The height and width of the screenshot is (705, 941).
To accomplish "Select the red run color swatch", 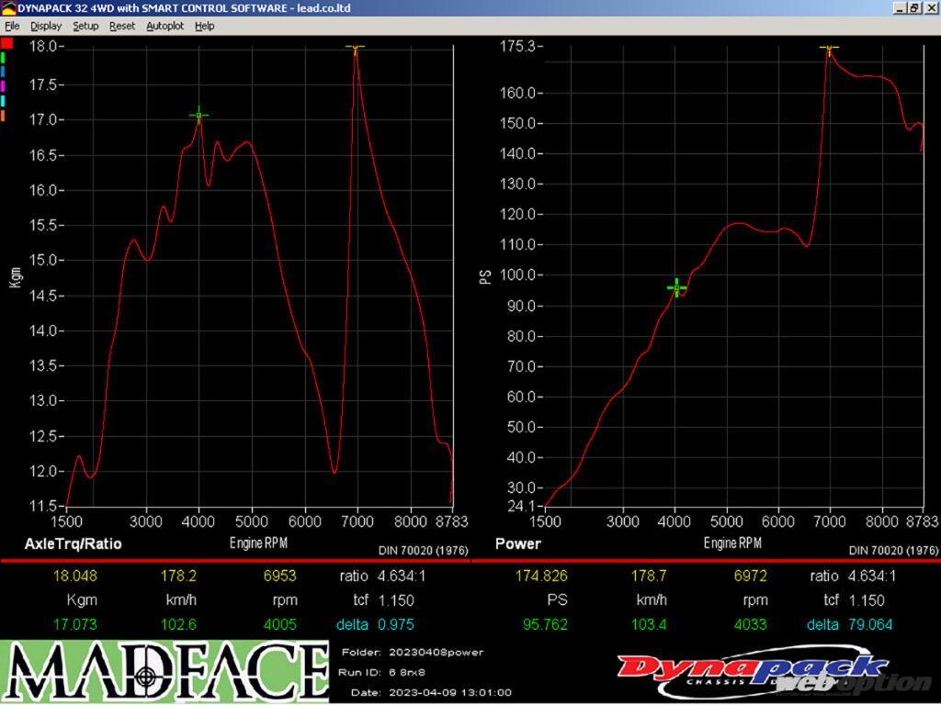I will coord(6,43).
